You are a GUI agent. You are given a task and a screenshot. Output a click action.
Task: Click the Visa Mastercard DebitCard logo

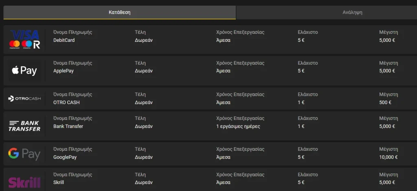(24, 39)
